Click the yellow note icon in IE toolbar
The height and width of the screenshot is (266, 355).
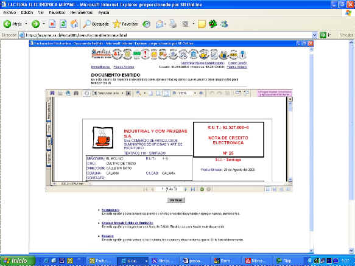(202, 24)
